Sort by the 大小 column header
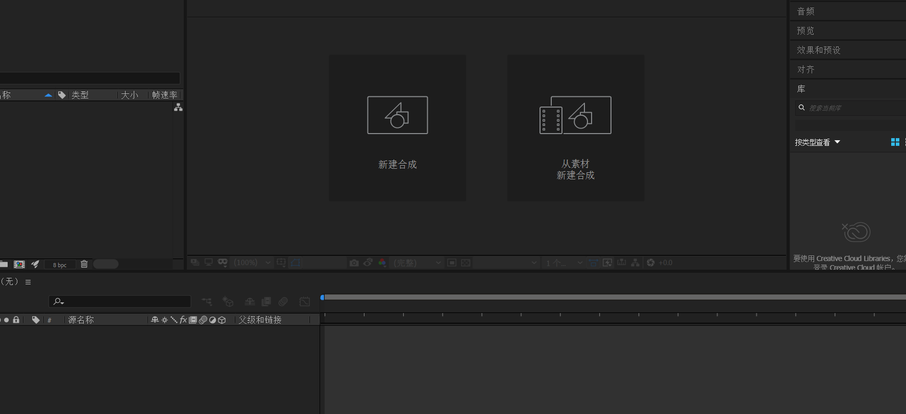 [130, 95]
